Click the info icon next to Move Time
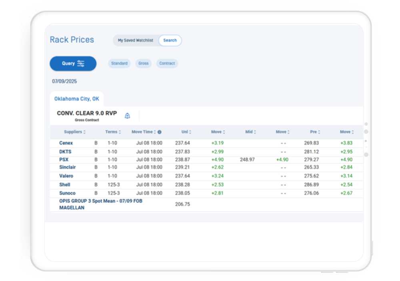This screenshot has width=400, height=281. [160, 132]
